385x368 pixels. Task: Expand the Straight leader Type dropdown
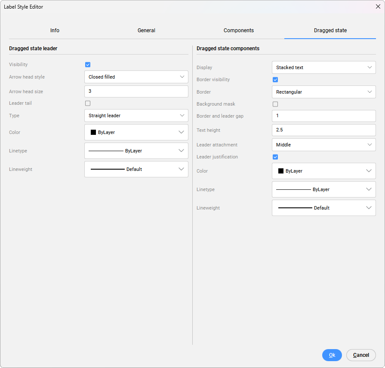pyautogui.click(x=136, y=116)
